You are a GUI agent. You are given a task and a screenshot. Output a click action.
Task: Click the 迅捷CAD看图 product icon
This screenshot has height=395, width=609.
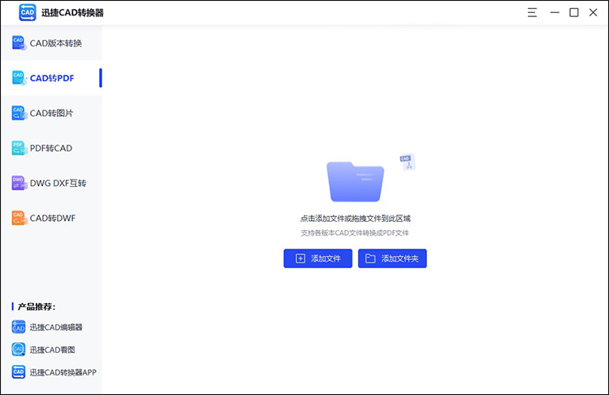point(18,349)
